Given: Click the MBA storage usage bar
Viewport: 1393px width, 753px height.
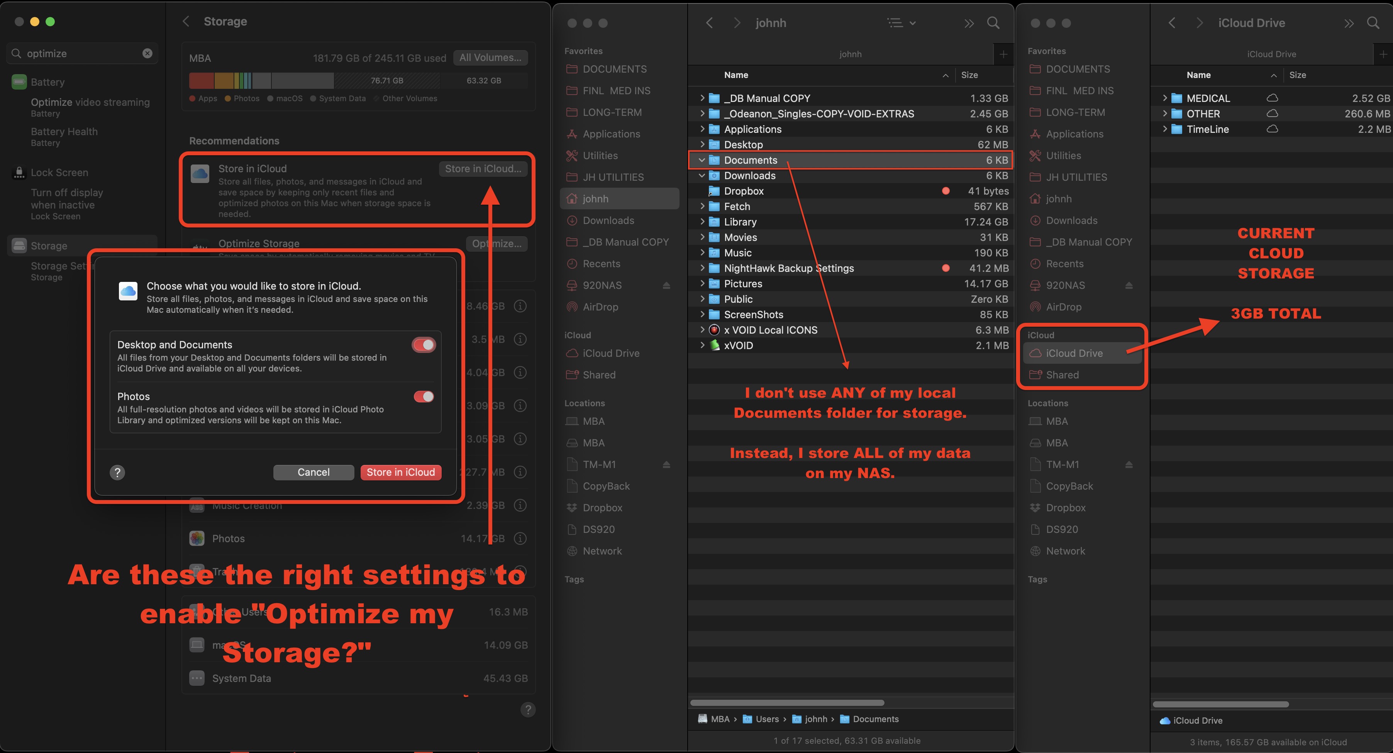Looking at the screenshot, I should (357, 81).
